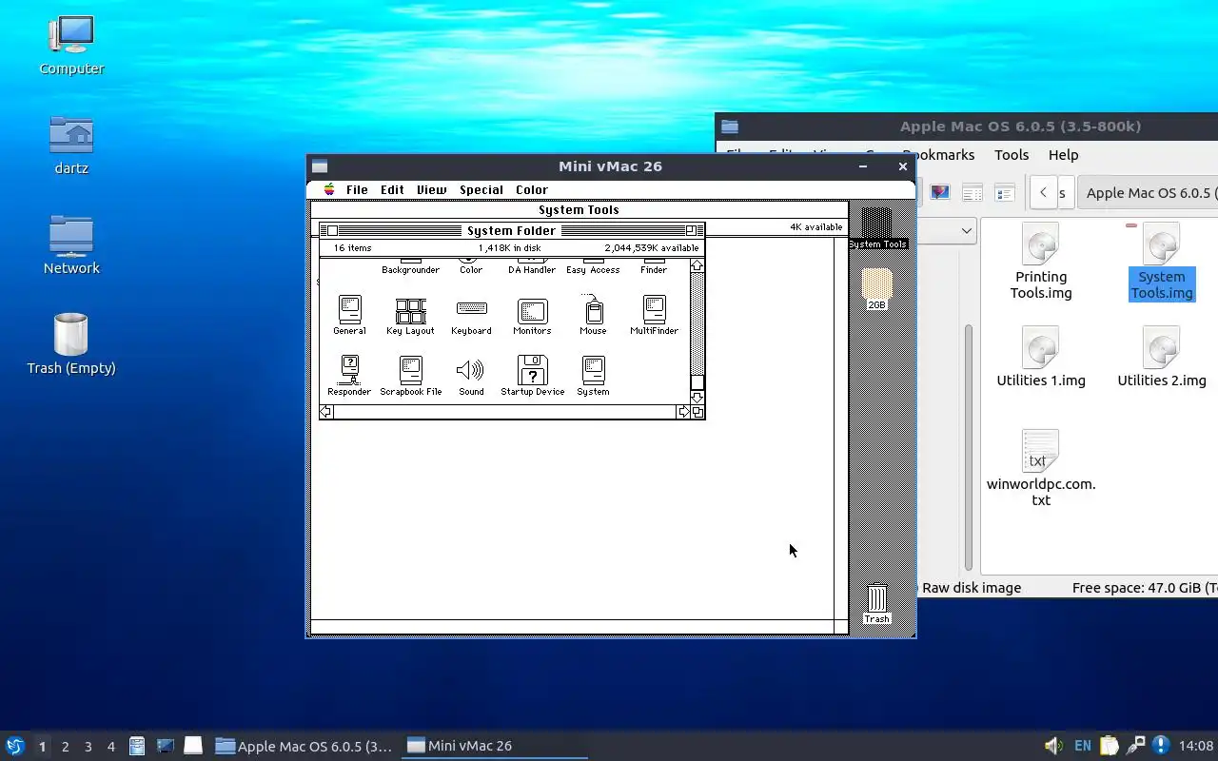Select Printing Tools.img in the file manager

click(1041, 262)
